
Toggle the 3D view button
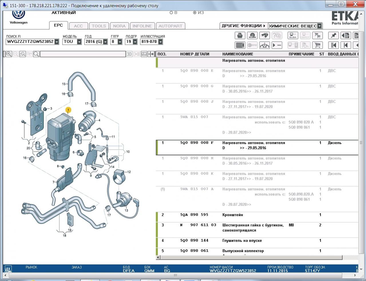coord(129,54)
